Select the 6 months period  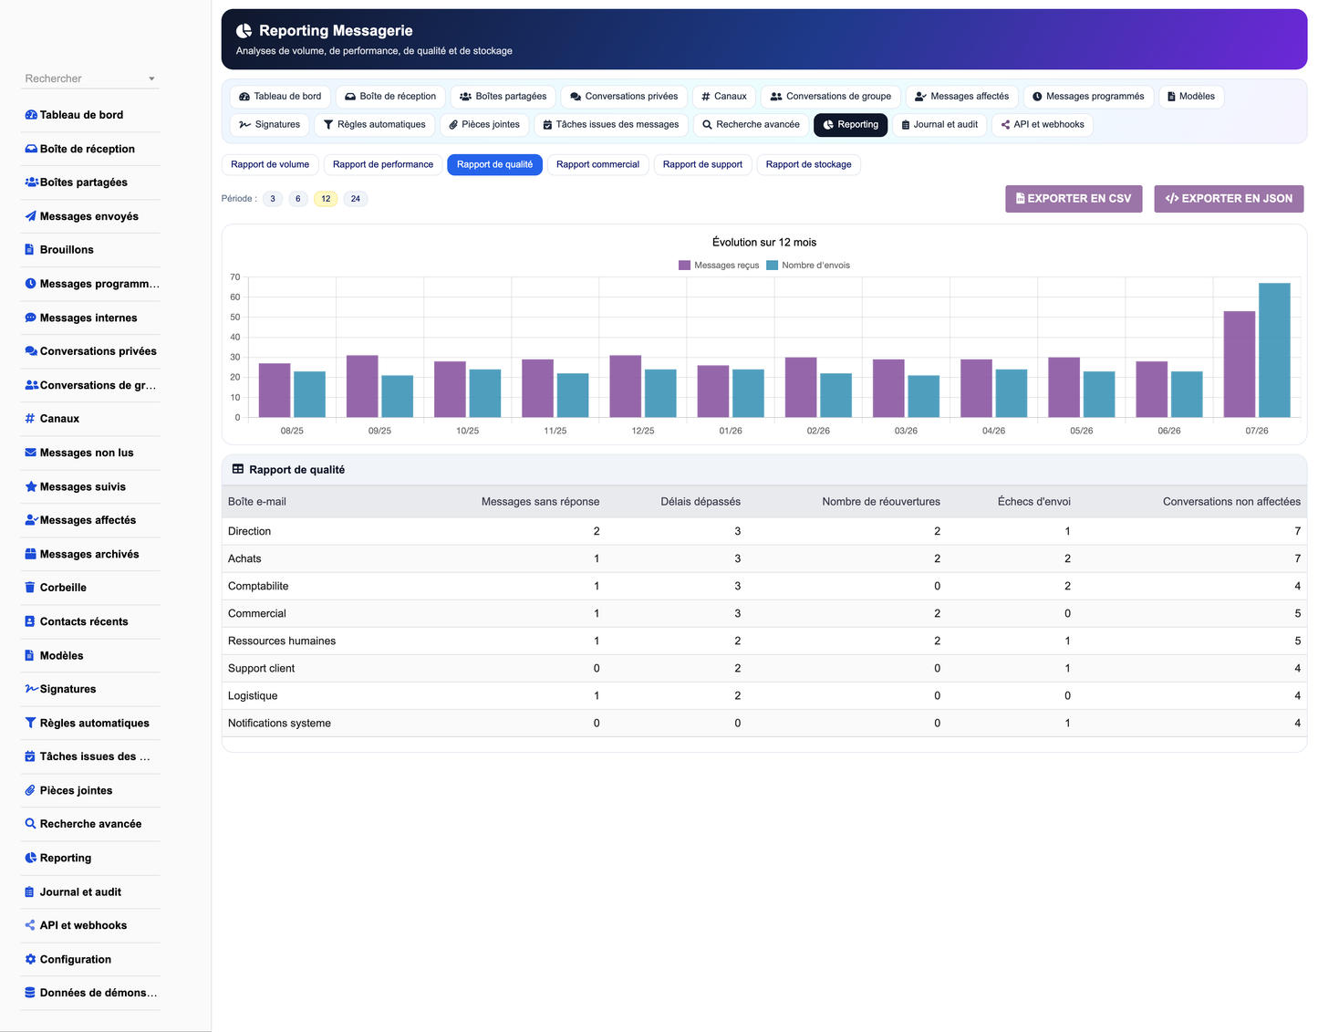pyautogui.click(x=298, y=199)
